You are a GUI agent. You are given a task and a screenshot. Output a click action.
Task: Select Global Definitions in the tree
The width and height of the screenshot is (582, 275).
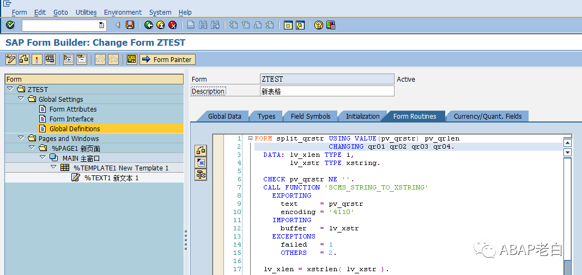[75, 129]
